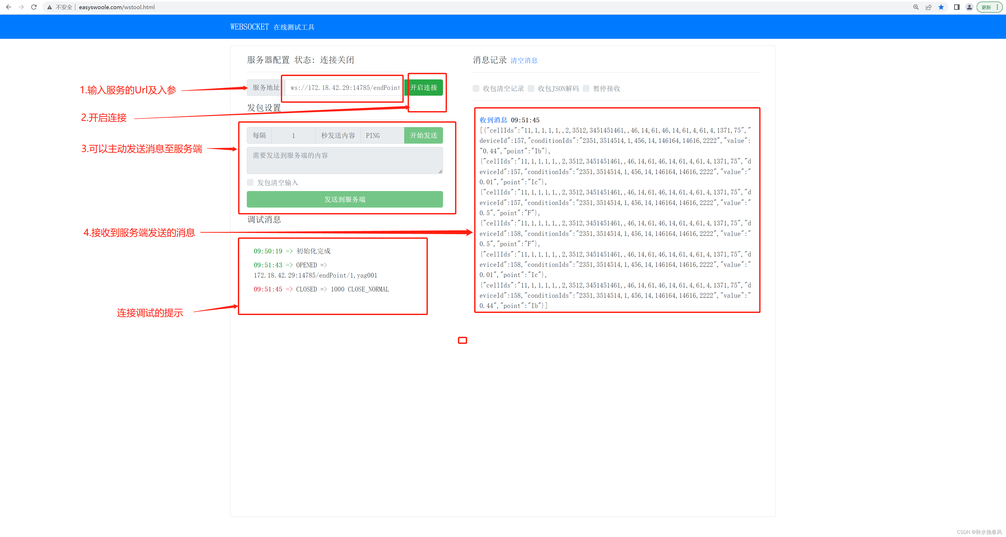Image resolution: width=1006 pixels, height=537 pixels.
Task: Click the browser back arrow
Action: click(9, 7)
